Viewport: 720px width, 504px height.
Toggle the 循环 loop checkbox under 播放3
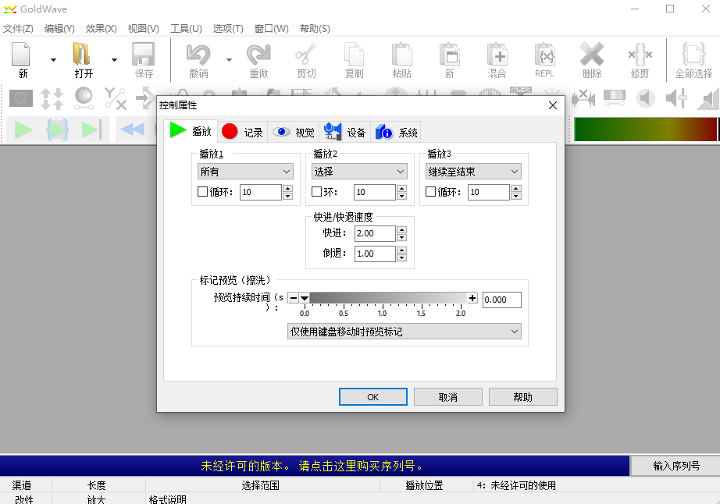click(x=430, y=192)
